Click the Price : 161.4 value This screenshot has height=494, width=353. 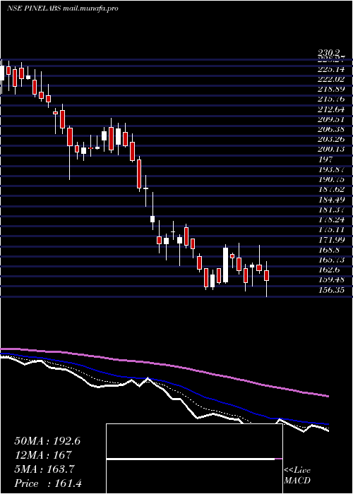coord(48,483)
